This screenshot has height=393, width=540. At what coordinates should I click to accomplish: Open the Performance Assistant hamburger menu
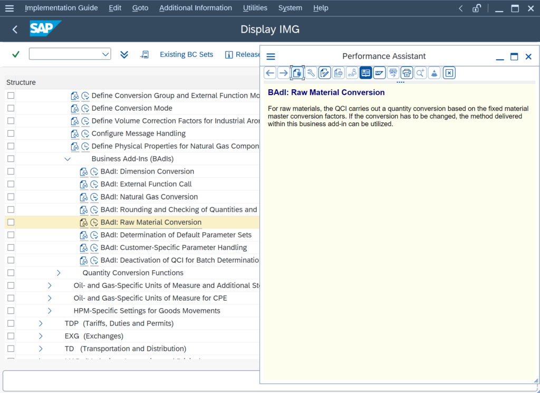point(271,56)
